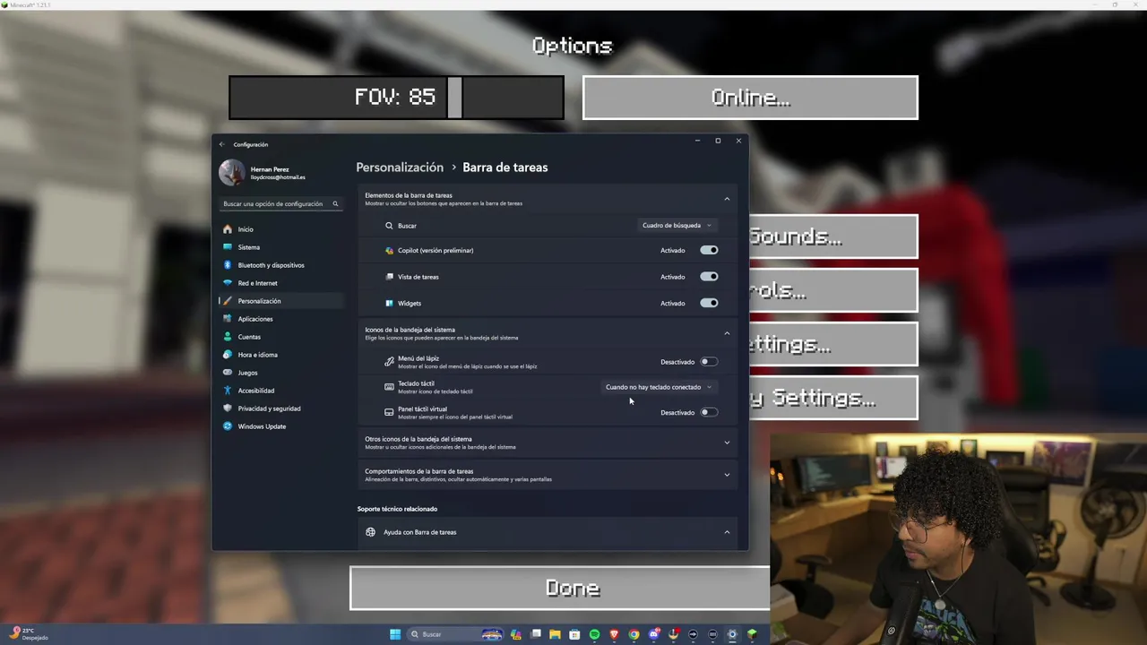Open Bluetooth y dispositivos settings

coord(280,265)
